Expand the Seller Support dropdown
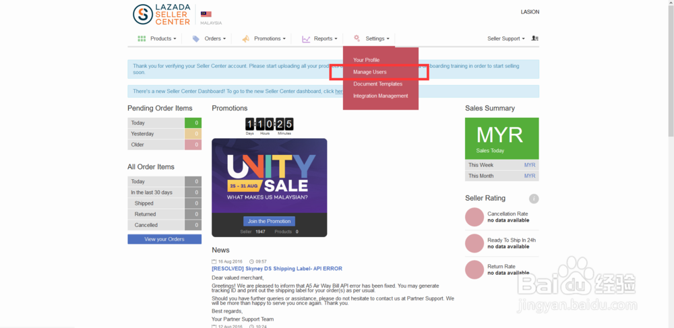 (x=506, y=38)
